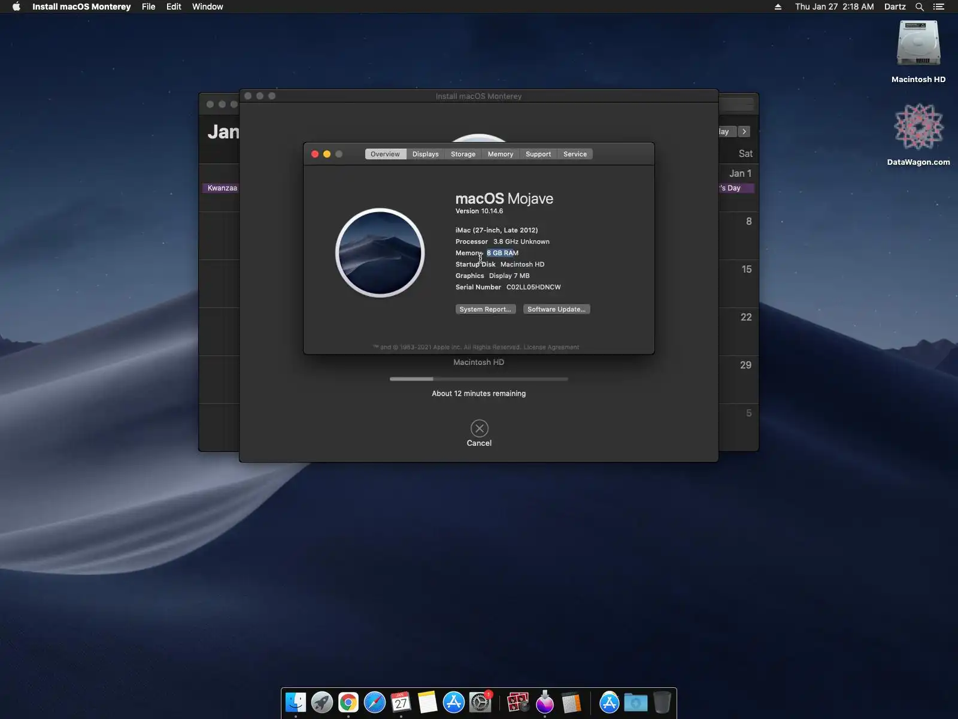958x719 pixels.
Task: Open Spotlight search in the menu bar
Action: point(920,7)
